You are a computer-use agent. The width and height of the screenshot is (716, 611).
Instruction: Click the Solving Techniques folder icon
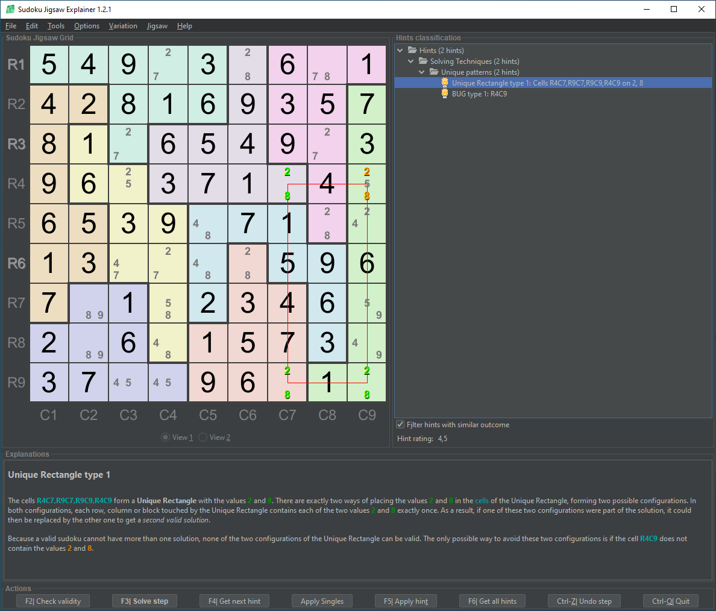click(423, 61)
